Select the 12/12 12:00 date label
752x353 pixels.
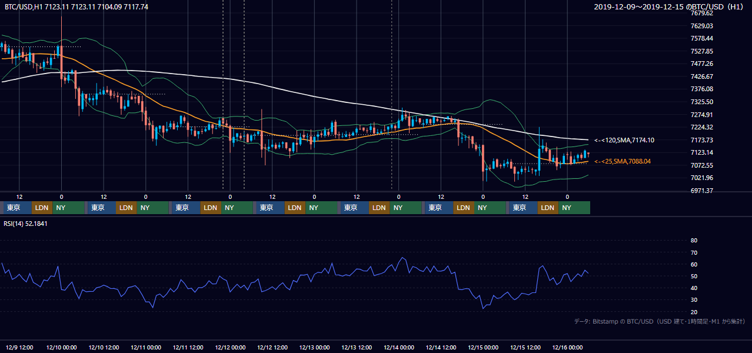click(x=272, y=347)
